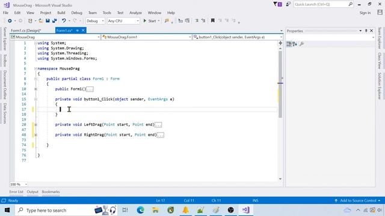Viewport: 385px width, 216px height.
Task: Toggle auto-hide pin on Properties panel
Action: click(x=366, y=31)
